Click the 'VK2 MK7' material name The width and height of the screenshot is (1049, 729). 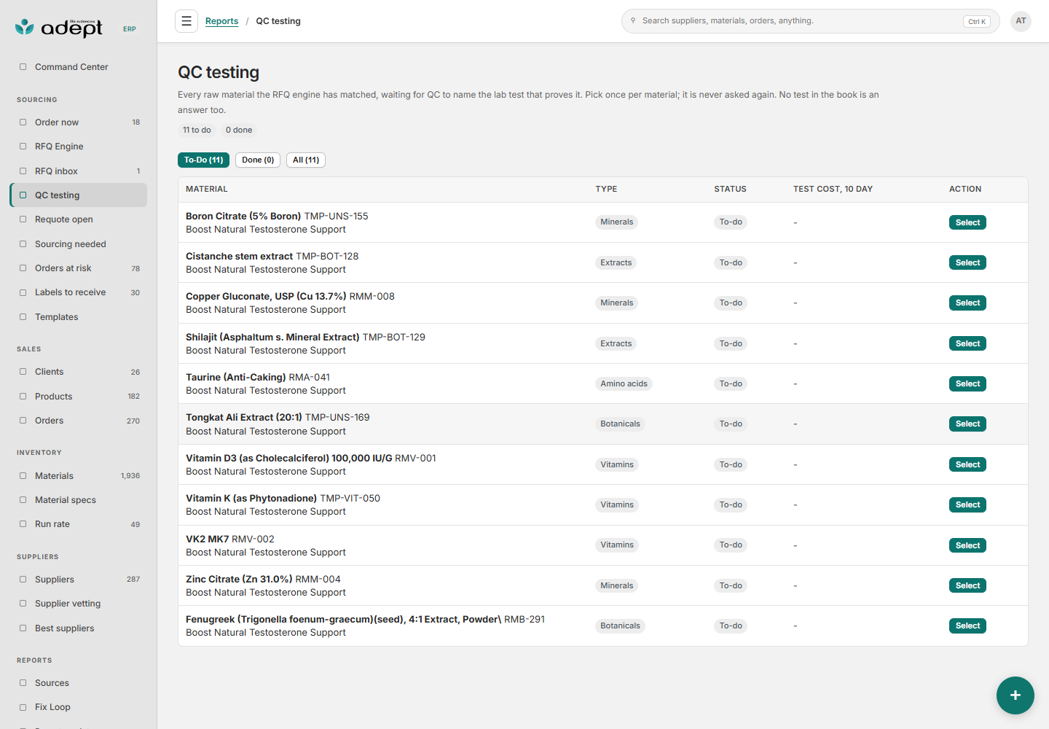click(208, 539)
